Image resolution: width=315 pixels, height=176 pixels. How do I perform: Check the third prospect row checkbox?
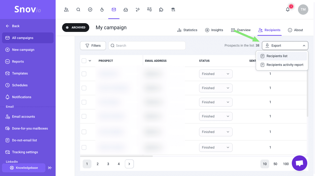[84, 102]
